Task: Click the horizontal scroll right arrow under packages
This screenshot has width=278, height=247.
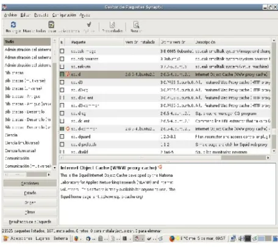Action: coord(268,157)
